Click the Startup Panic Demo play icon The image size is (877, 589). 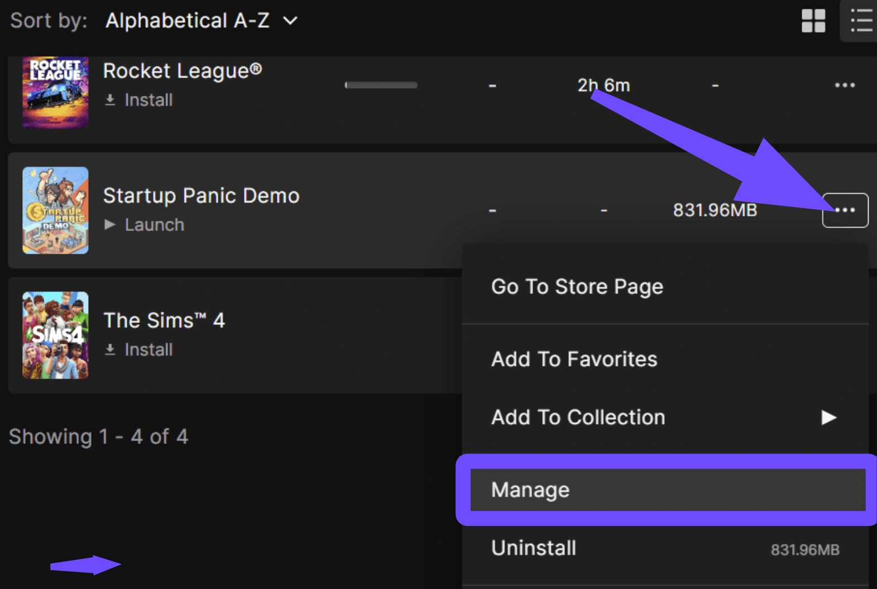(110, 225)
